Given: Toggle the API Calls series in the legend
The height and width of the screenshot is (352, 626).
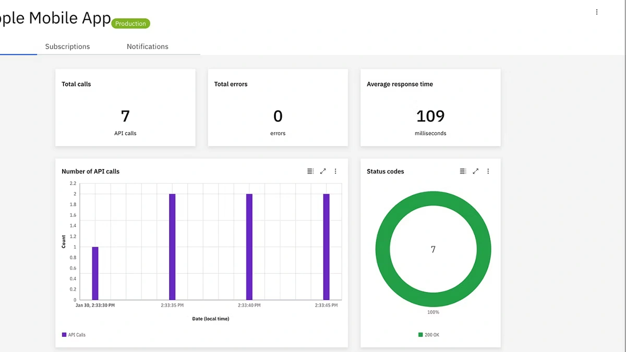Looking at the screenshot, I should point(73,334).
